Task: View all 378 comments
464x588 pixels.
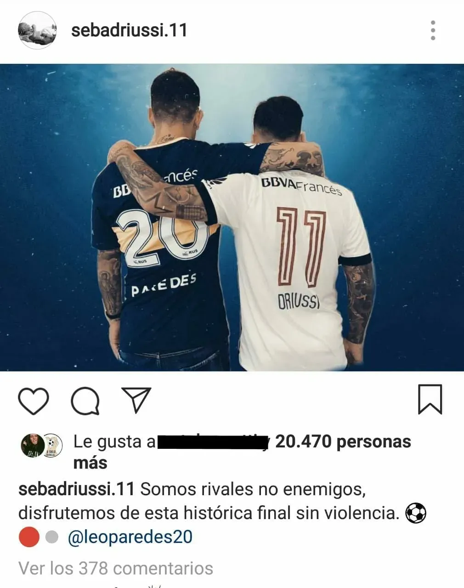Action: click(116, 568)
